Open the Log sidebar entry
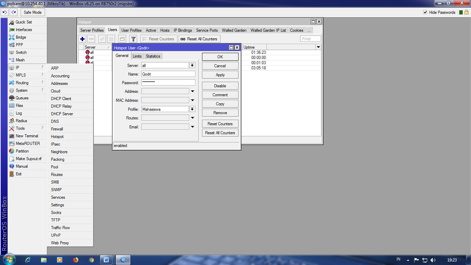 click(x=27, y=113)
